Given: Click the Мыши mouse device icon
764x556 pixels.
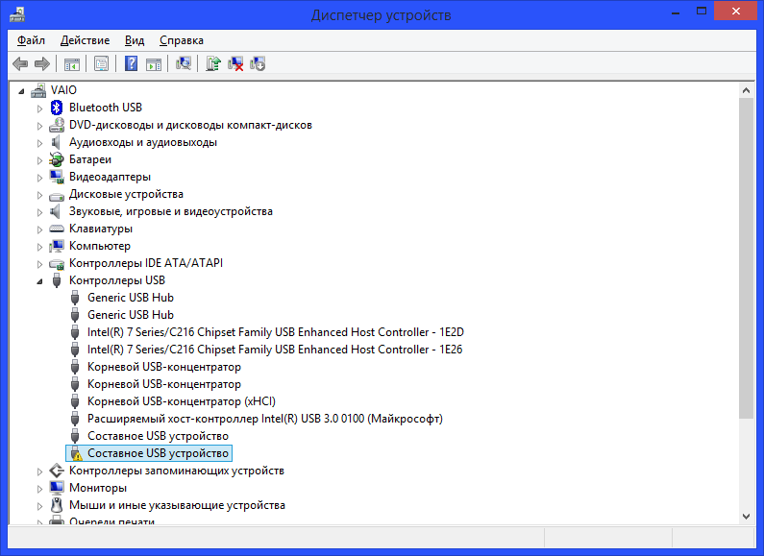Looking at the screenshot, I should (x=57, y=505).
